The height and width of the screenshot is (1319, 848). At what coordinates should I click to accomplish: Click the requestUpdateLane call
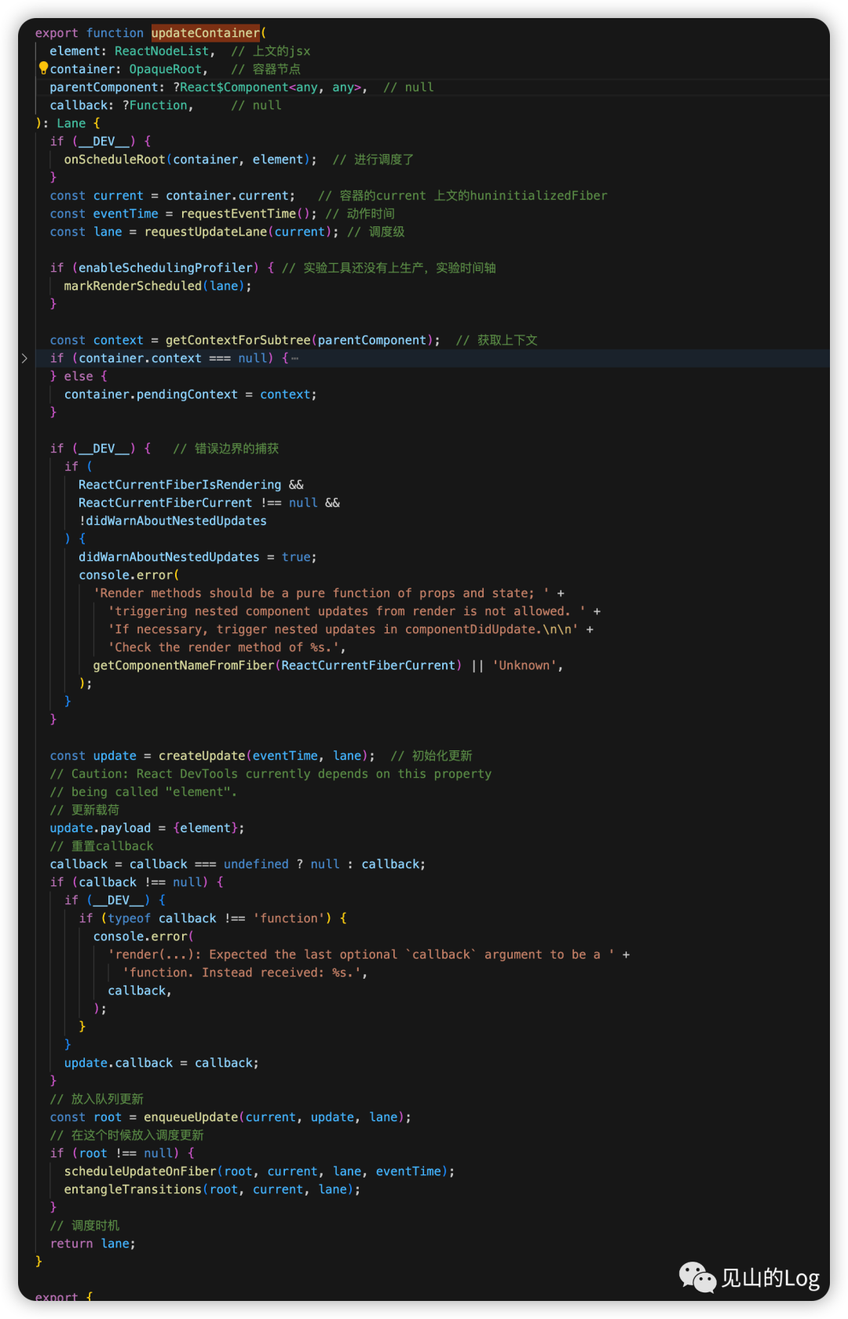tap(207, 232)
